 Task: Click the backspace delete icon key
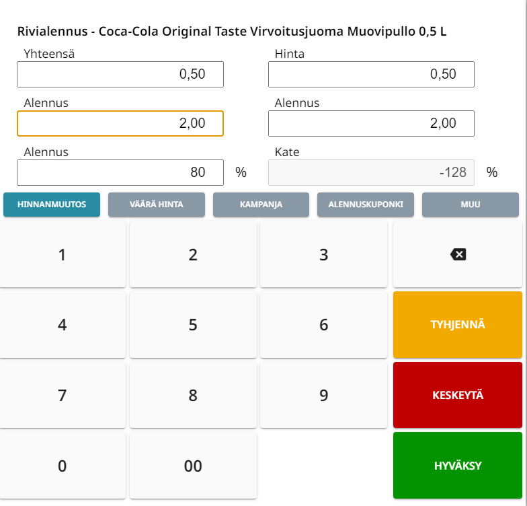[457, 254]
